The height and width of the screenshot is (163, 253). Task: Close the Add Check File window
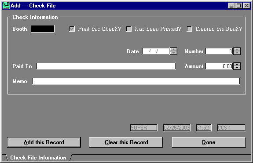click(x=247, y=6)
